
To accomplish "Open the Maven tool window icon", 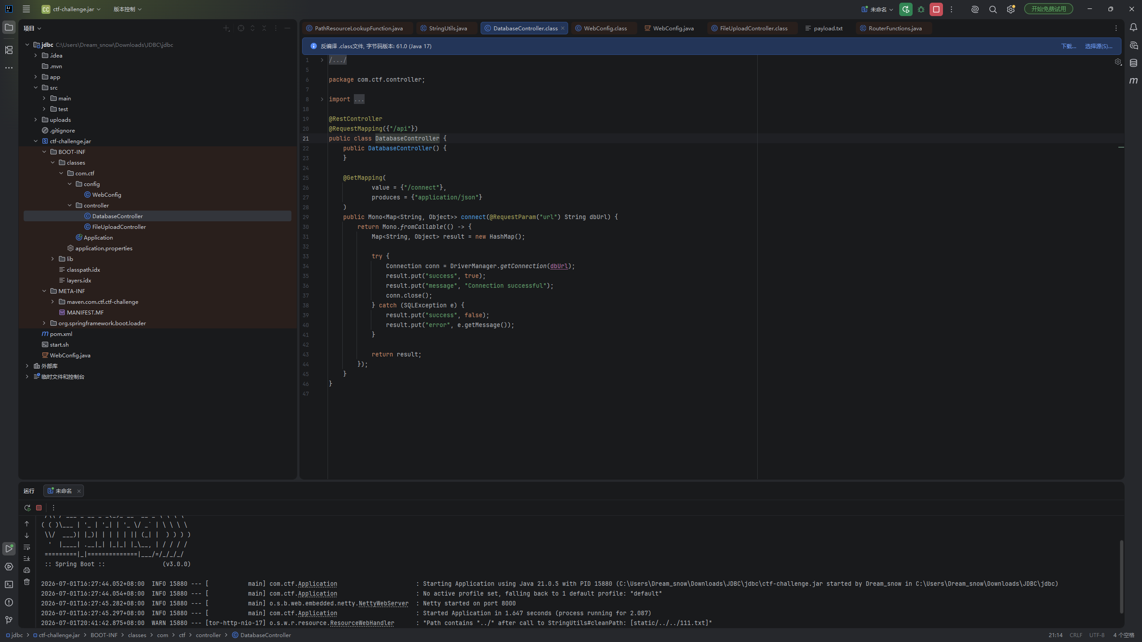I will (1133, 81).
